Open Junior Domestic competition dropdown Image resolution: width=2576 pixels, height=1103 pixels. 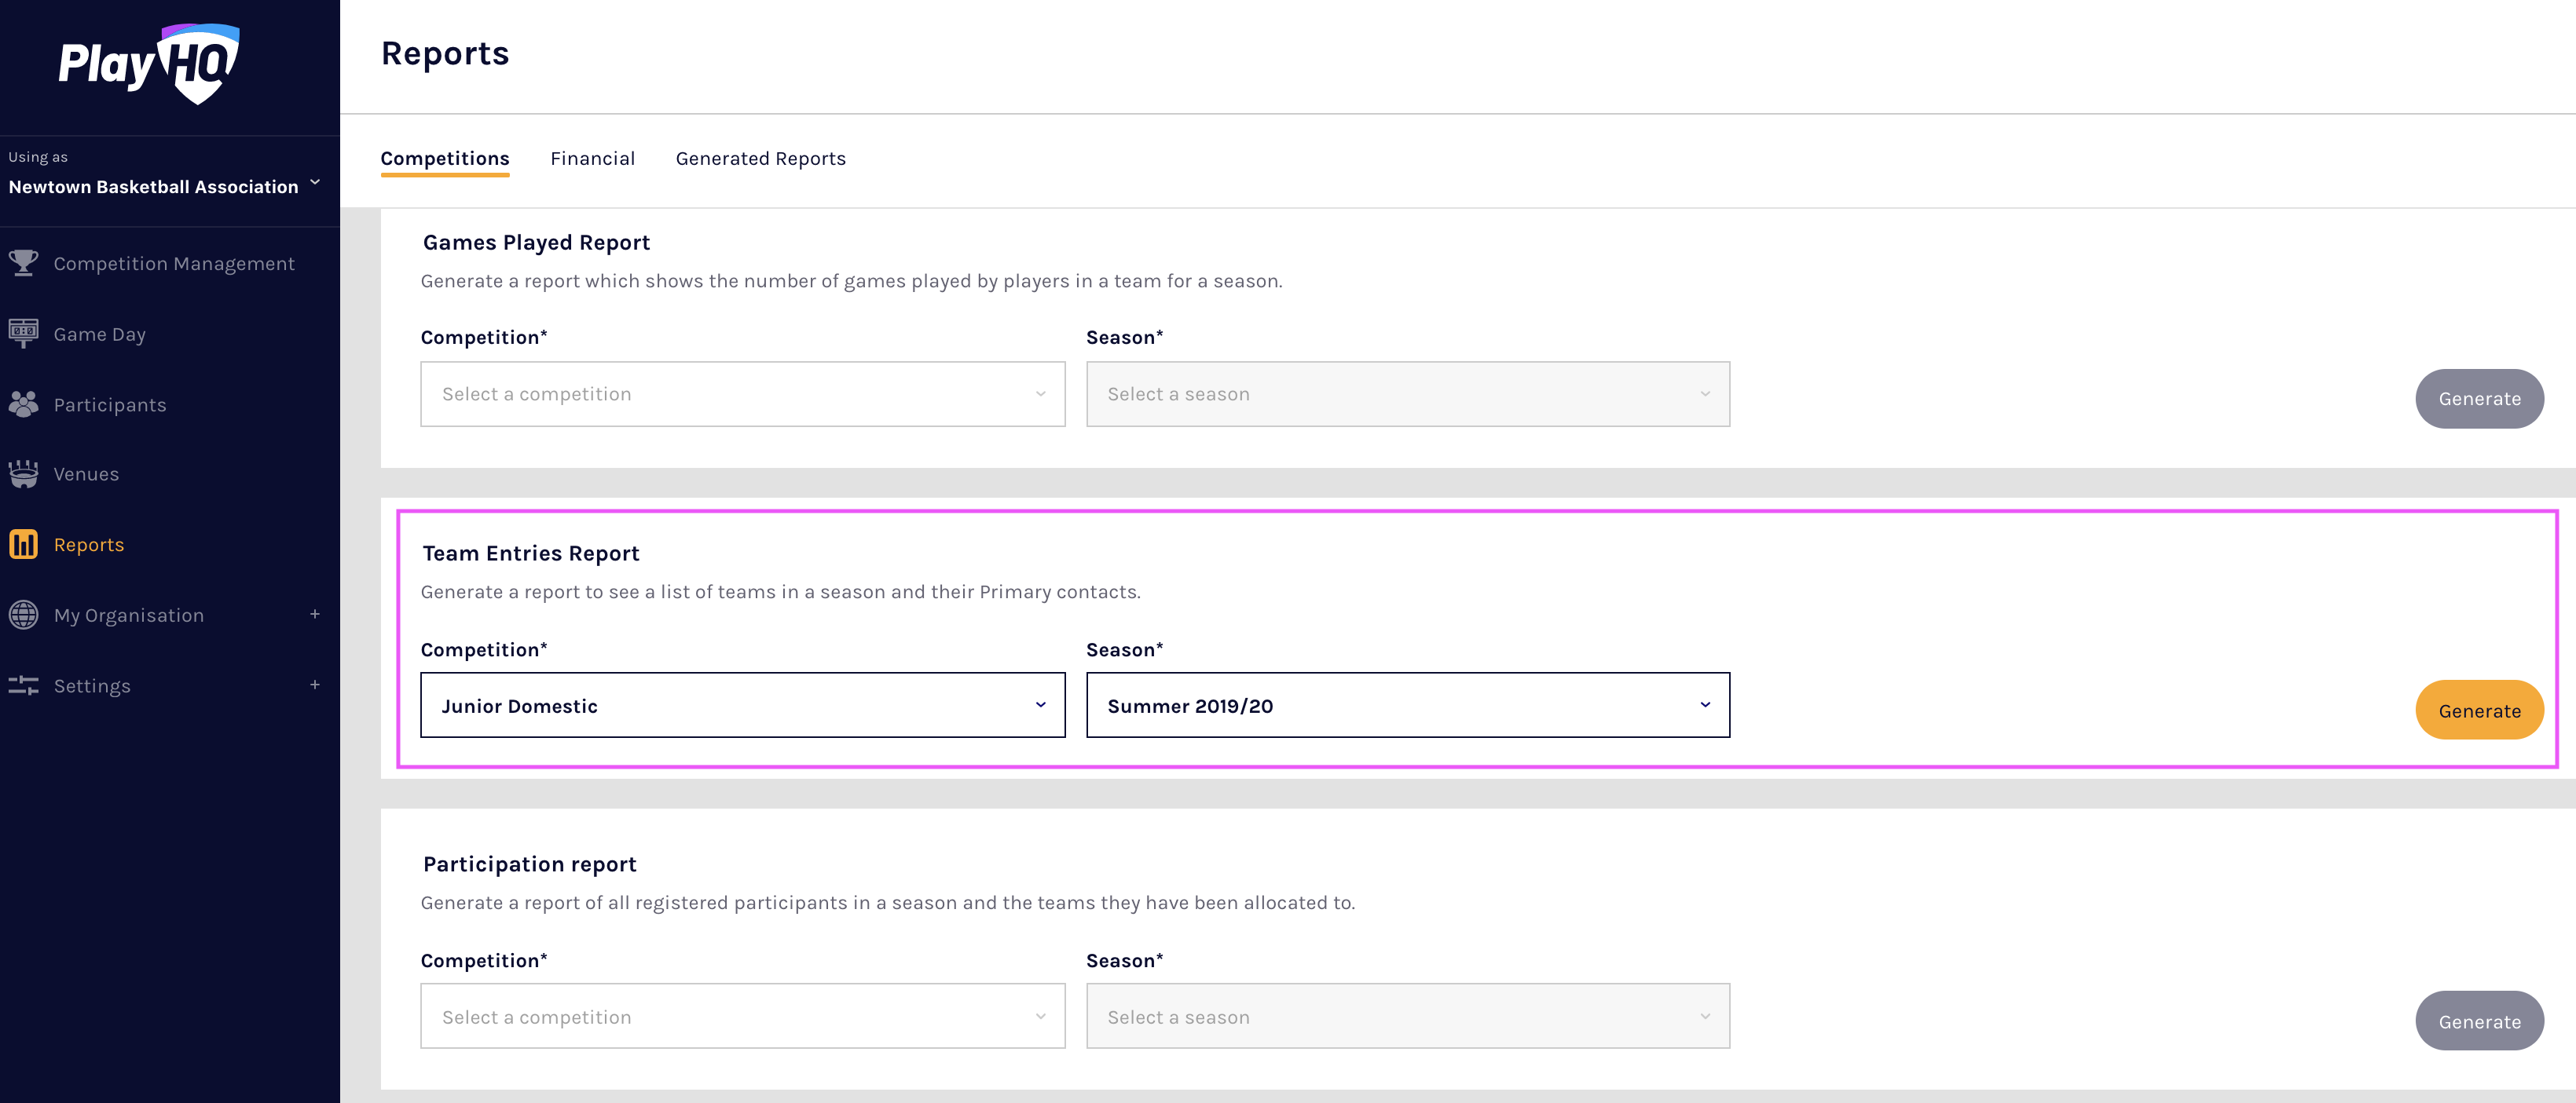[742, 705]
